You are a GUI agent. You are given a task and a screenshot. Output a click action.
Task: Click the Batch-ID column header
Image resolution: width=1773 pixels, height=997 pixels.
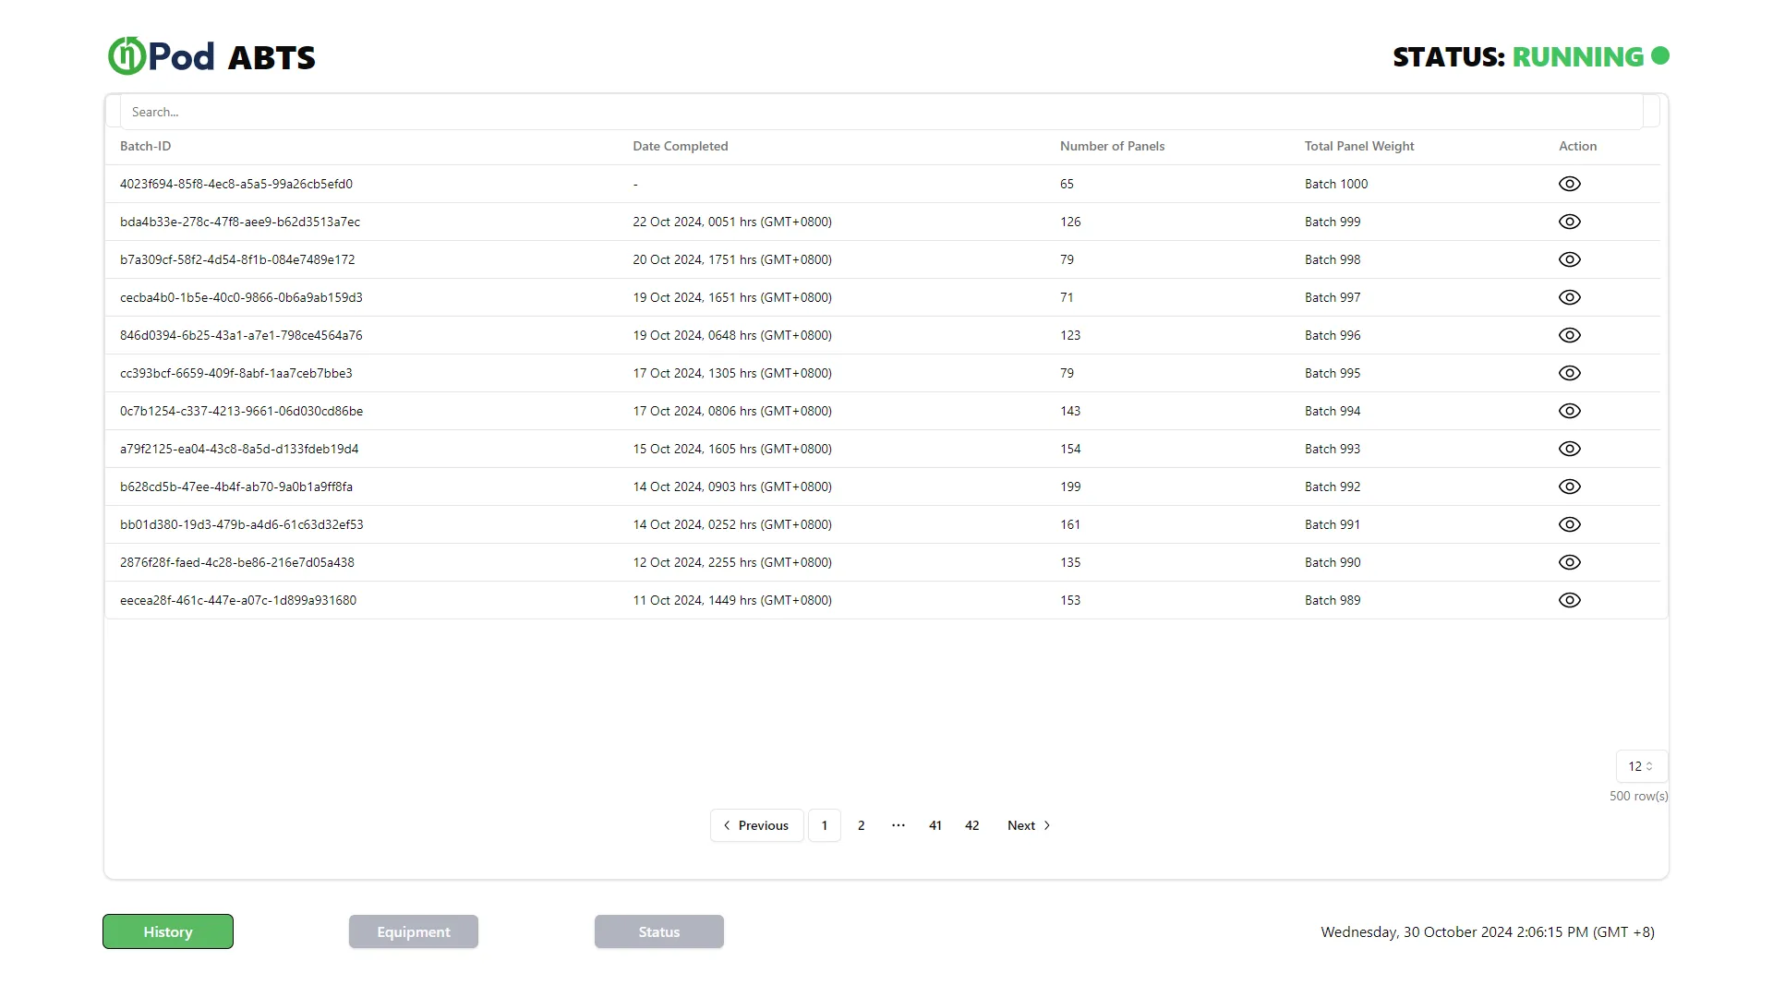pyautogui.click(x=145, y=146)
